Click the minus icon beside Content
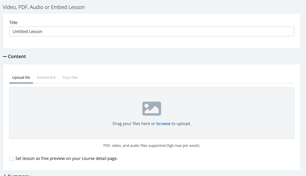306x176 pixels. (x=4, y=56)
